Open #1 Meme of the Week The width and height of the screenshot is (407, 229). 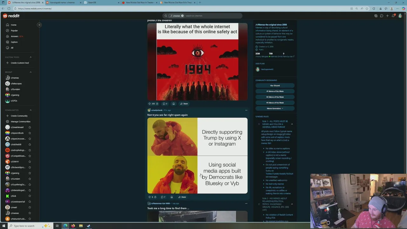[275, 91]
